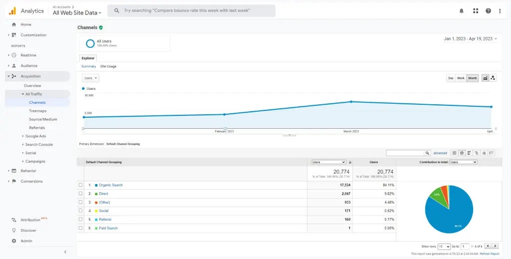Switch to the Site Usage tab
The width and height of the screenshot is (511, 259).
pos(108,66)
